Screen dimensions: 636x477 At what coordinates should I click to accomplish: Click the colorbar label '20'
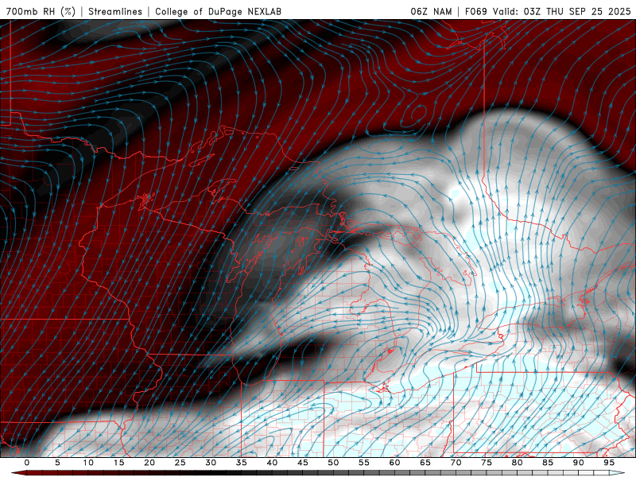tap(149, 463)
